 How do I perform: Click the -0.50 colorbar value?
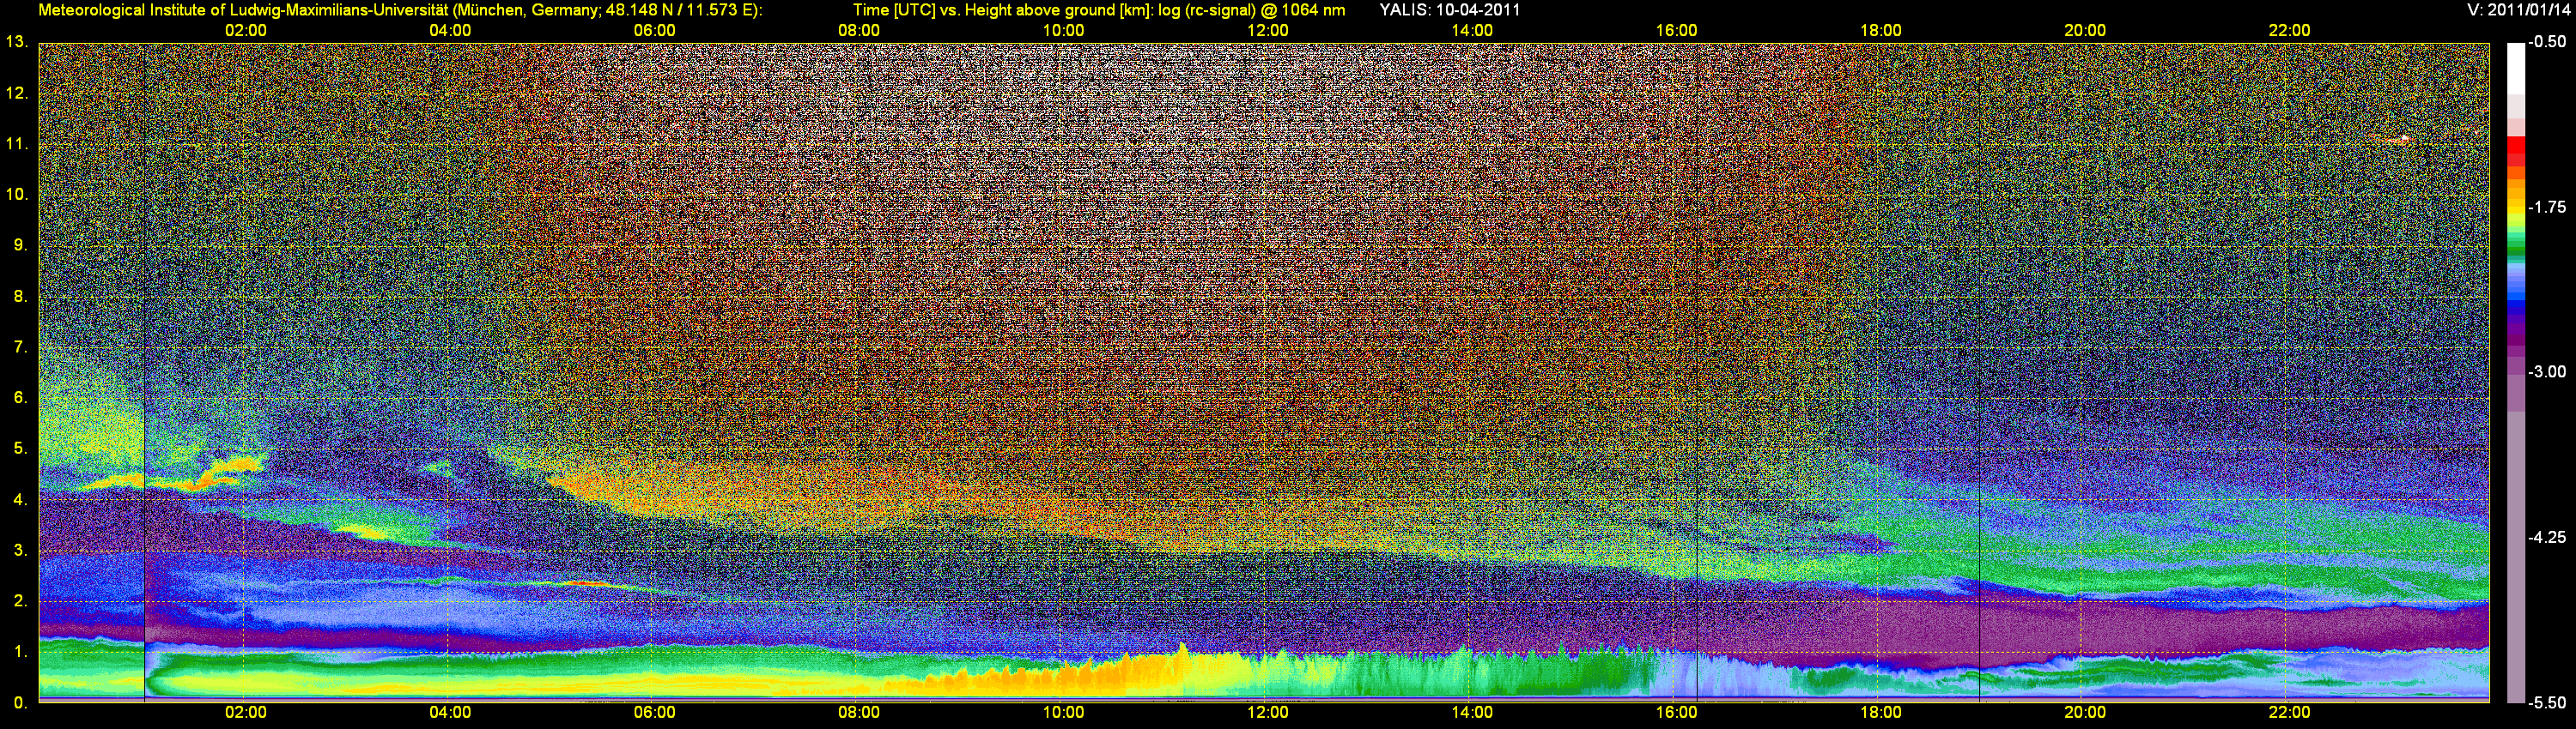click(x=2547, y=42)
